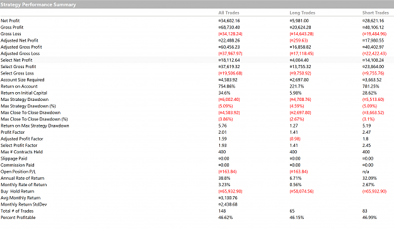Image resolution: width=394 pixels, height=229 pixels.
Task: Click the Max # Contracts Held label
Action: (x=21, y=152)
